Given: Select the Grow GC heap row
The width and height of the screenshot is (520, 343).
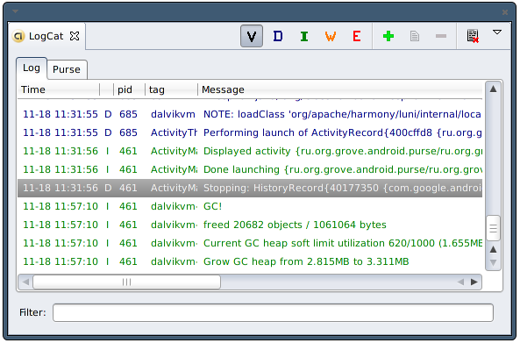Looking at the screenshot, I should click(x=250, y=261).
